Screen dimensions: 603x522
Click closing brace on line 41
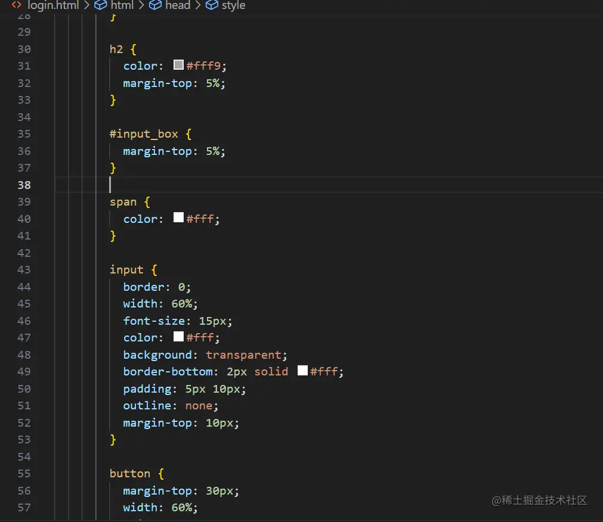pyautogui.click(x=113, y=236)
